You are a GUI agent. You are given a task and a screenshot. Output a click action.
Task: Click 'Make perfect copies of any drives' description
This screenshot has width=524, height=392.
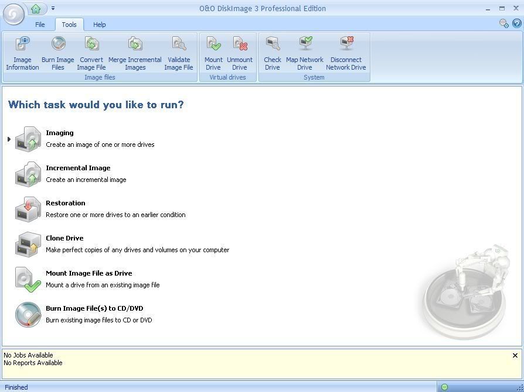(137, 250)
